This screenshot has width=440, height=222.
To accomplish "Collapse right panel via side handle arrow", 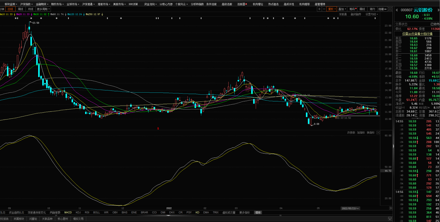I will click(x=393, y=147).
